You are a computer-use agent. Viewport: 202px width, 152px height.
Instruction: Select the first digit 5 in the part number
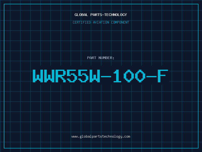[x=72, y=76]
